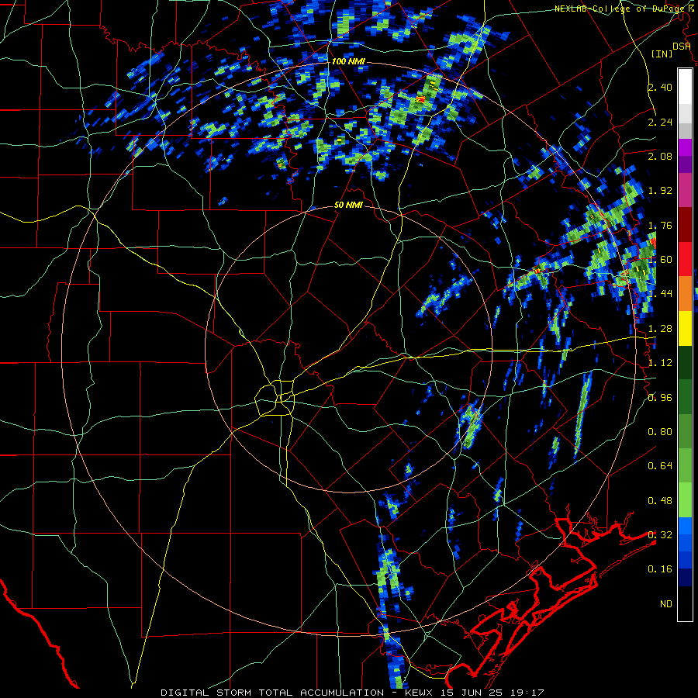
Task: Pick the dark red swatch in the color scale
Action: click(x=685, y=225)
